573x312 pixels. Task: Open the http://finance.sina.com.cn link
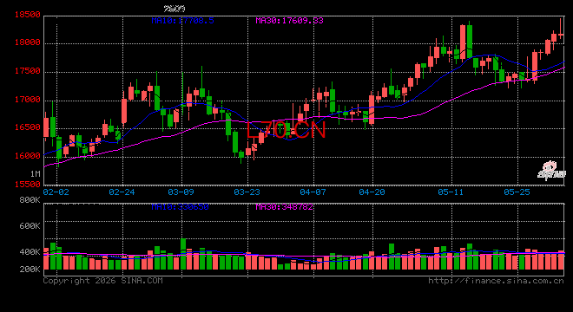(497, 281)
